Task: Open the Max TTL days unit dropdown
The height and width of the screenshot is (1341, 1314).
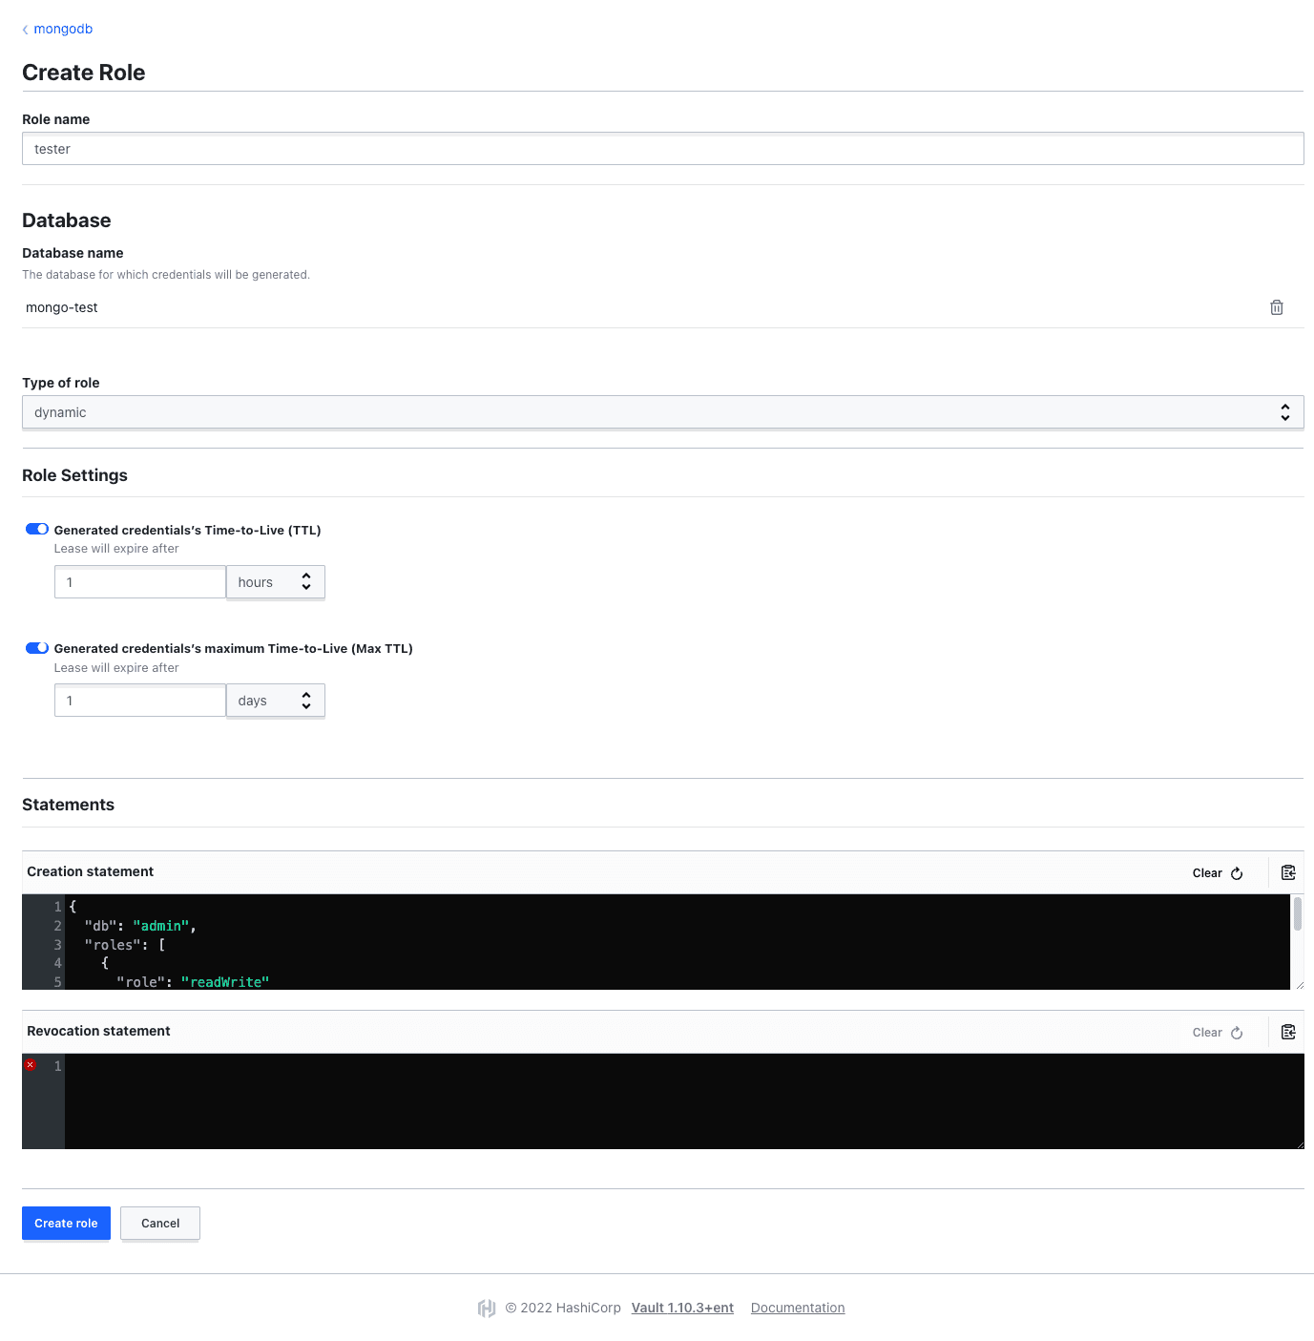Action: (x=276, y=701)
